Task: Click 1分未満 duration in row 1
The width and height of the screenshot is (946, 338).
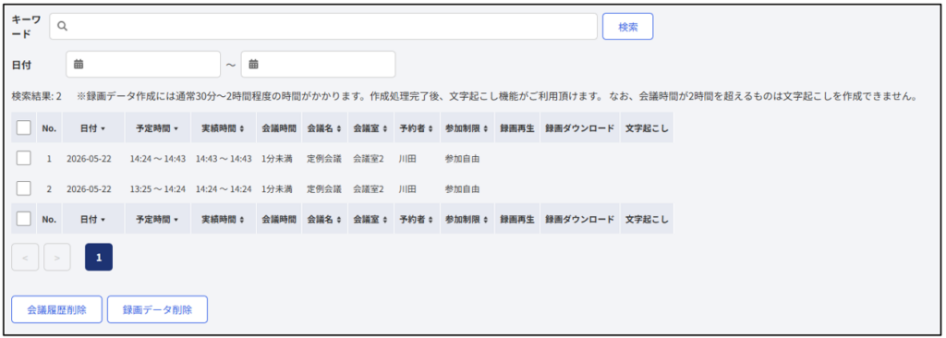Action: pos(277,159)
